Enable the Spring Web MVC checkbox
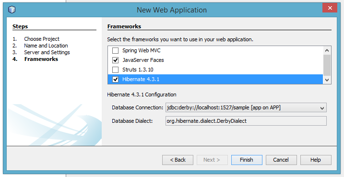Screen dimensions: 344x177 tap(116, 50)
